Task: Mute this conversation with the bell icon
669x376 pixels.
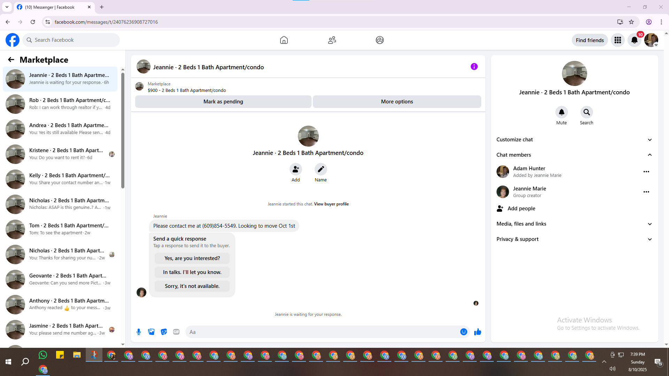Action: click(x=561, y=112)
